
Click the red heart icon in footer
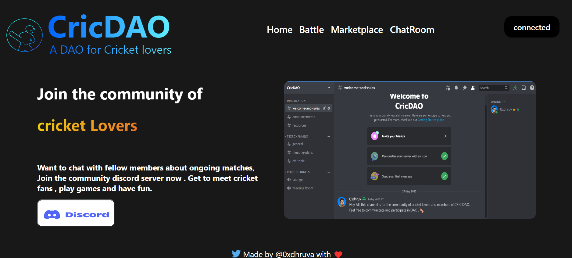point(338,254)
